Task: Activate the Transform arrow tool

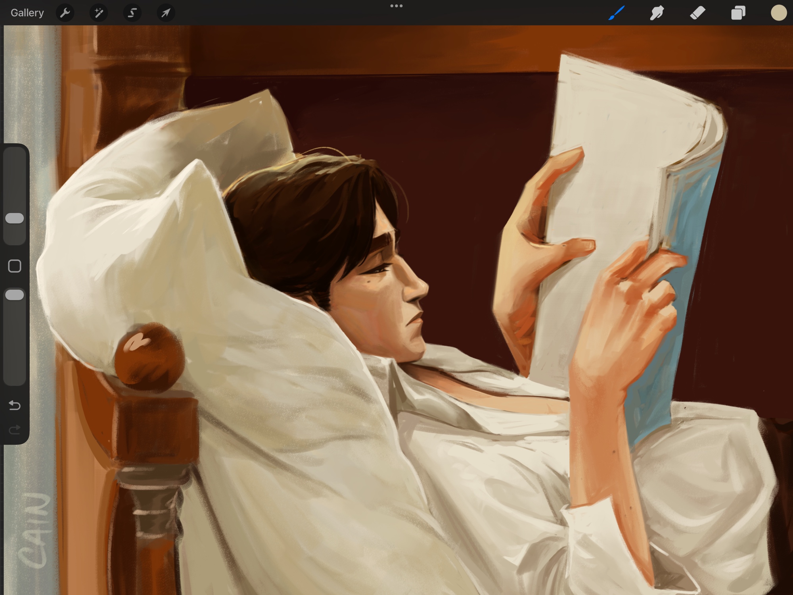Action: (x=166, y=13)
